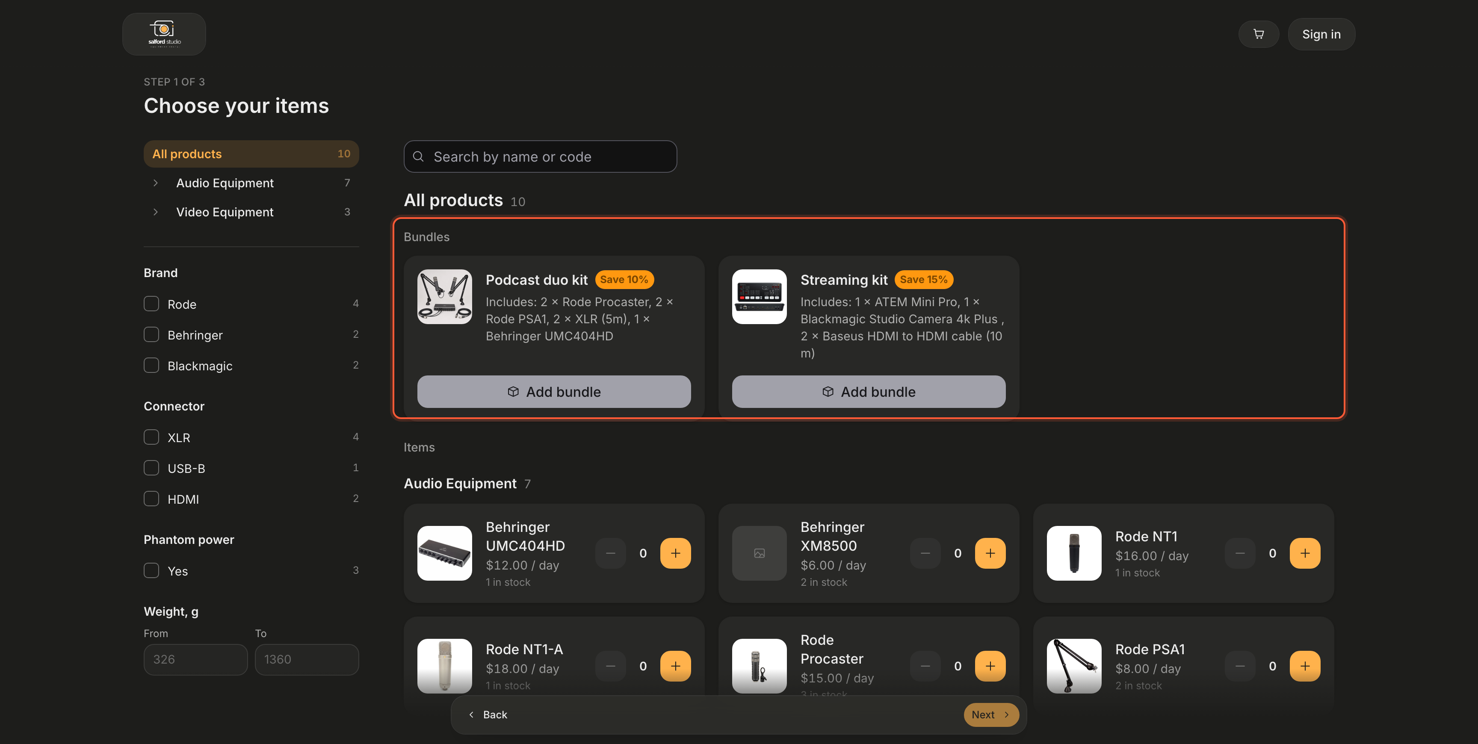Select Audio Equipment in the sidebar

[x=225, y=183]
